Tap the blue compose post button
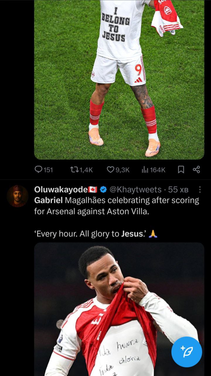Screen dimensions: 211x376 point(186,352)
